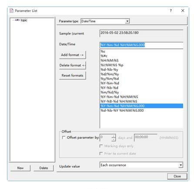This screenshot has height=189, width=194.
Task: Select the %d/%m/%y format entry
Action: [110, 74]
